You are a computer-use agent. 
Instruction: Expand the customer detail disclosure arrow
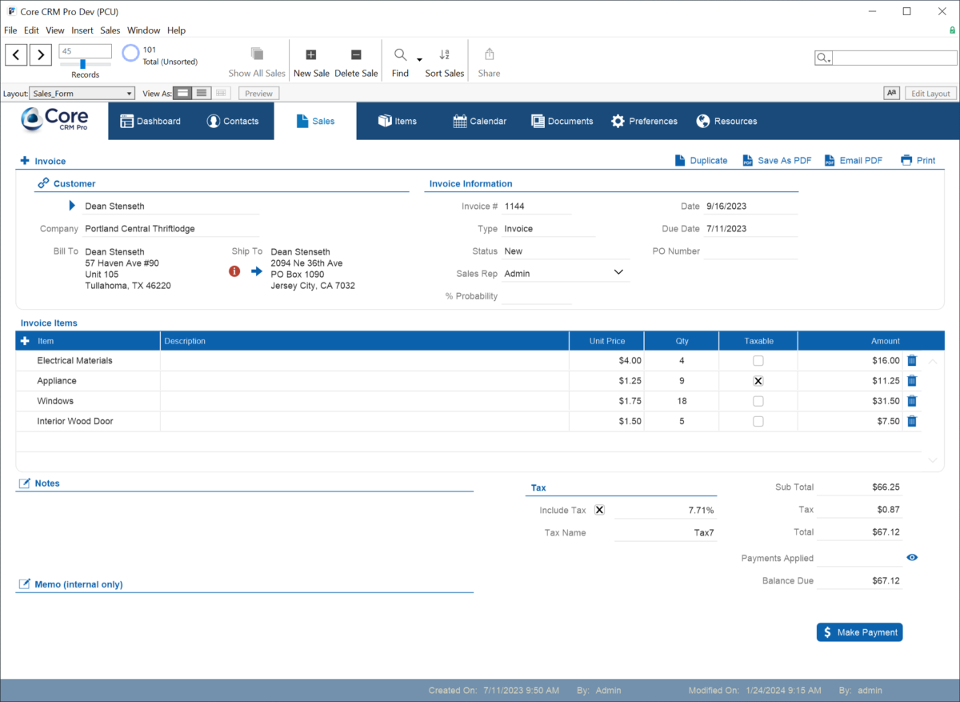pyautogui.click(x=71, y=206)
